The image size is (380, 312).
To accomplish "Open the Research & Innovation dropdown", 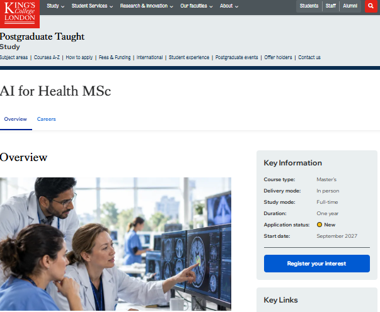I will point(146,6).
